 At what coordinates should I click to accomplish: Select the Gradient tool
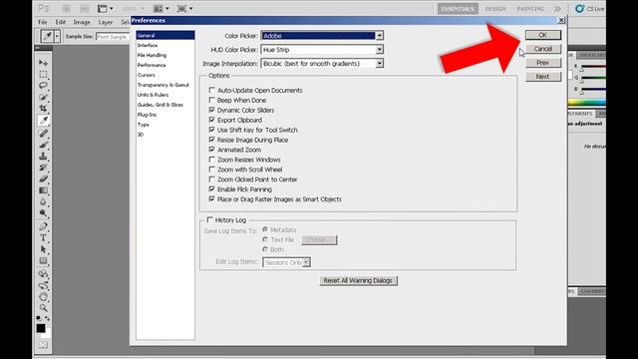click(43, 190)
